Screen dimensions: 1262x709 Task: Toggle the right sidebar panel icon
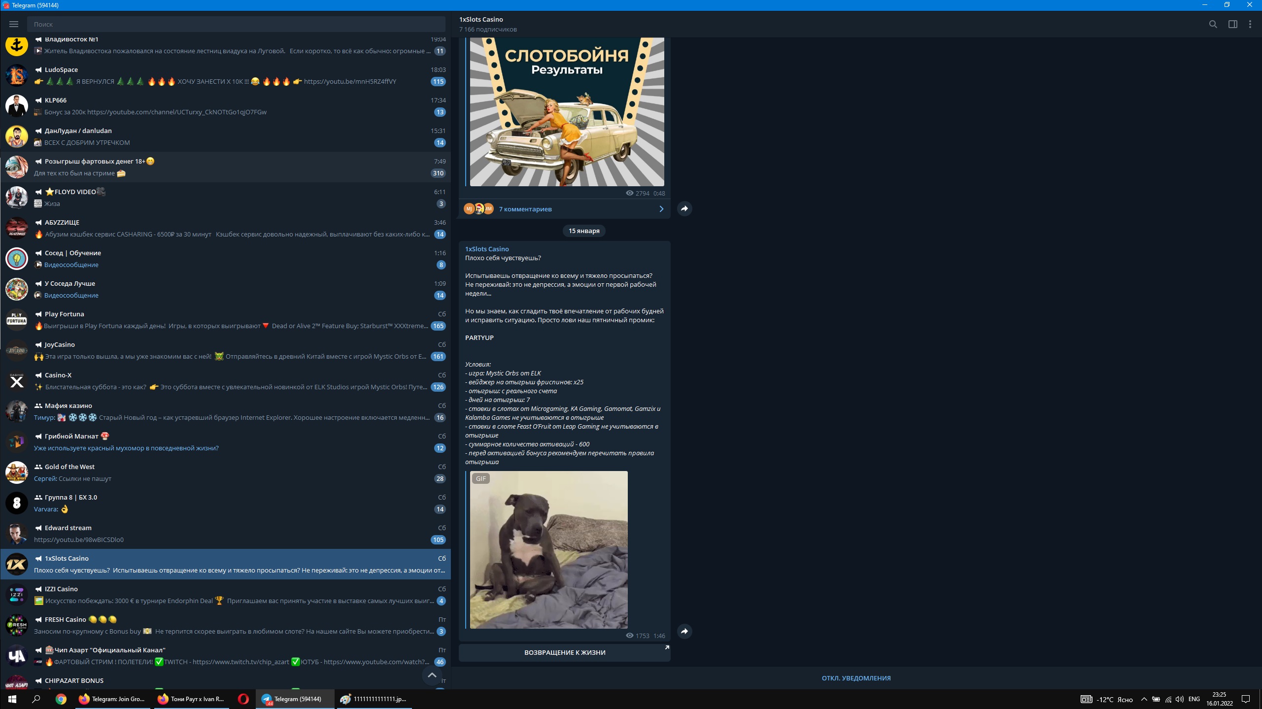(1233, 24)
